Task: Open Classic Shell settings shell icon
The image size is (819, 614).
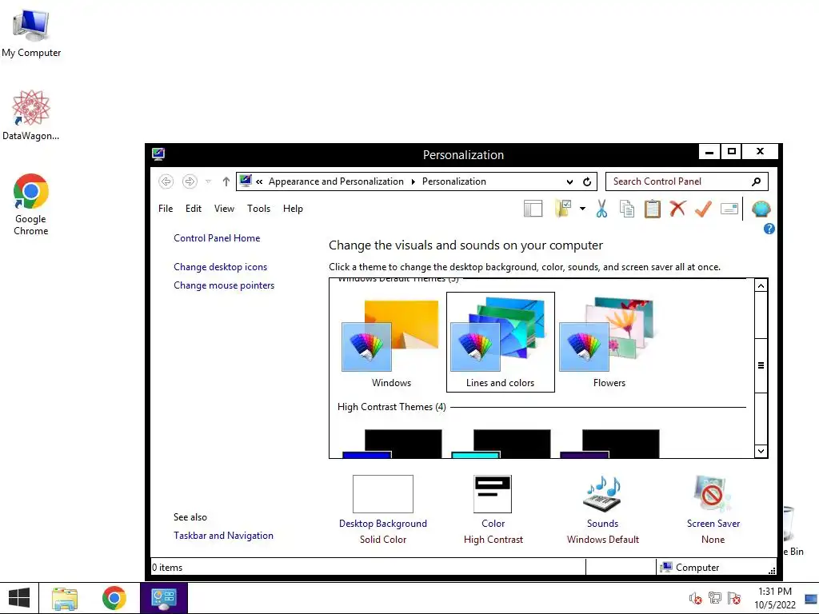Action: coord(761,209)
